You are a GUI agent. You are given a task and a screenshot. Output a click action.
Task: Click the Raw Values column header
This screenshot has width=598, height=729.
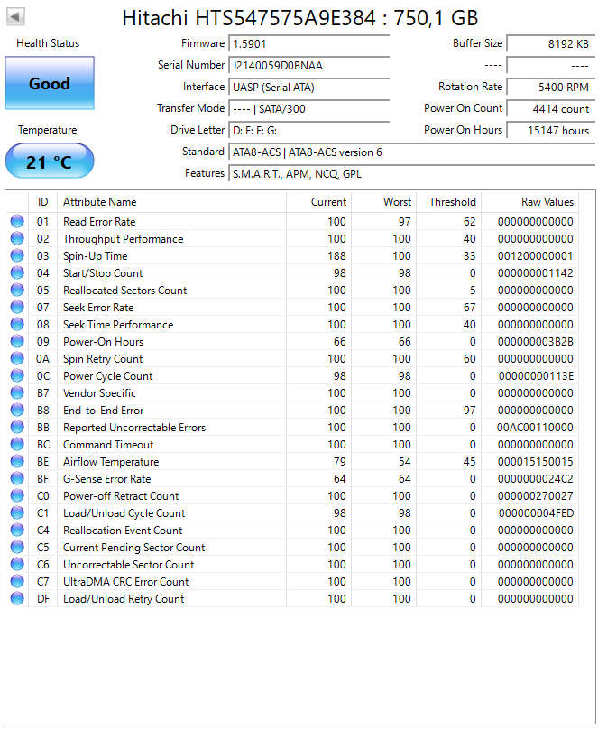pos(530,202)
